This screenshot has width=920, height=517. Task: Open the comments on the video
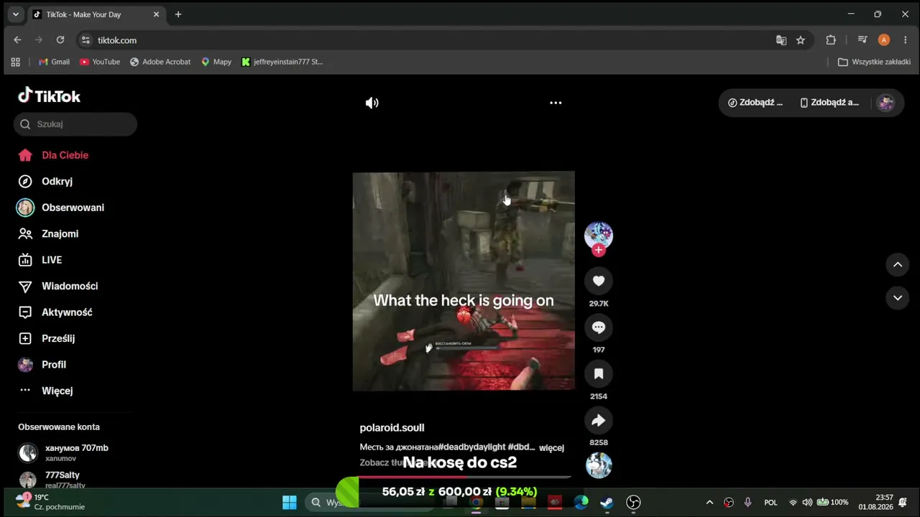(599, 327)
